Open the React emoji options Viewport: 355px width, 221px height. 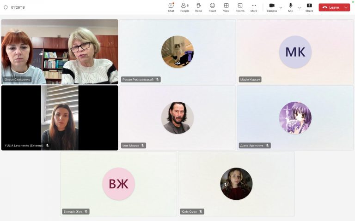[212, 7]
